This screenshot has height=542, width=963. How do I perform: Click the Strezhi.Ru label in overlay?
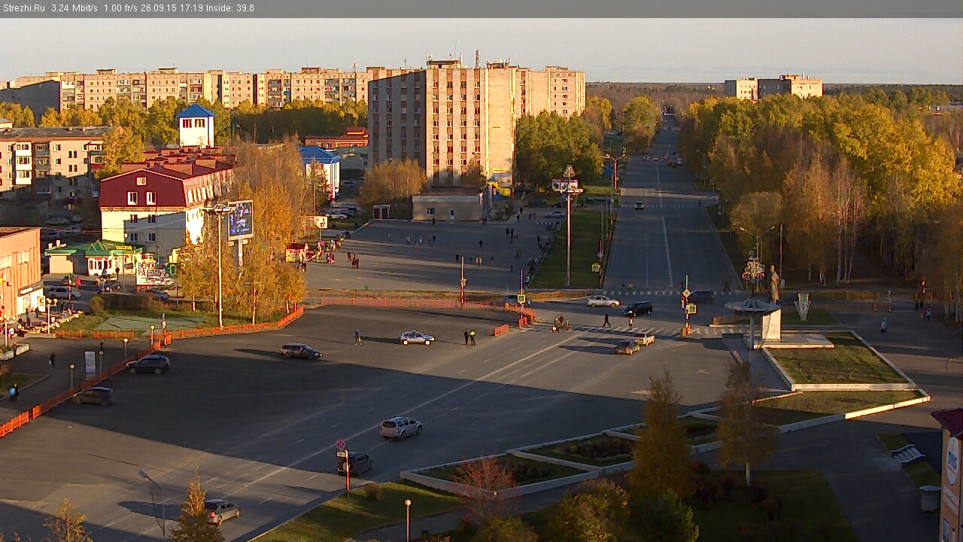pyautogui.click(x=24, y=8)
